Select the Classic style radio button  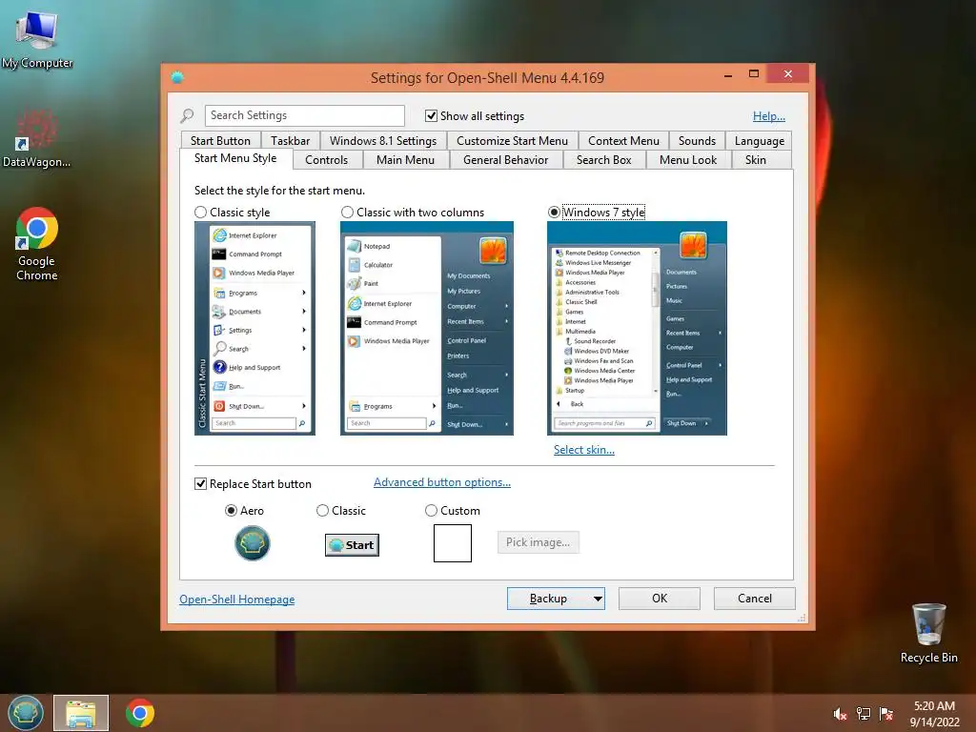200,213
